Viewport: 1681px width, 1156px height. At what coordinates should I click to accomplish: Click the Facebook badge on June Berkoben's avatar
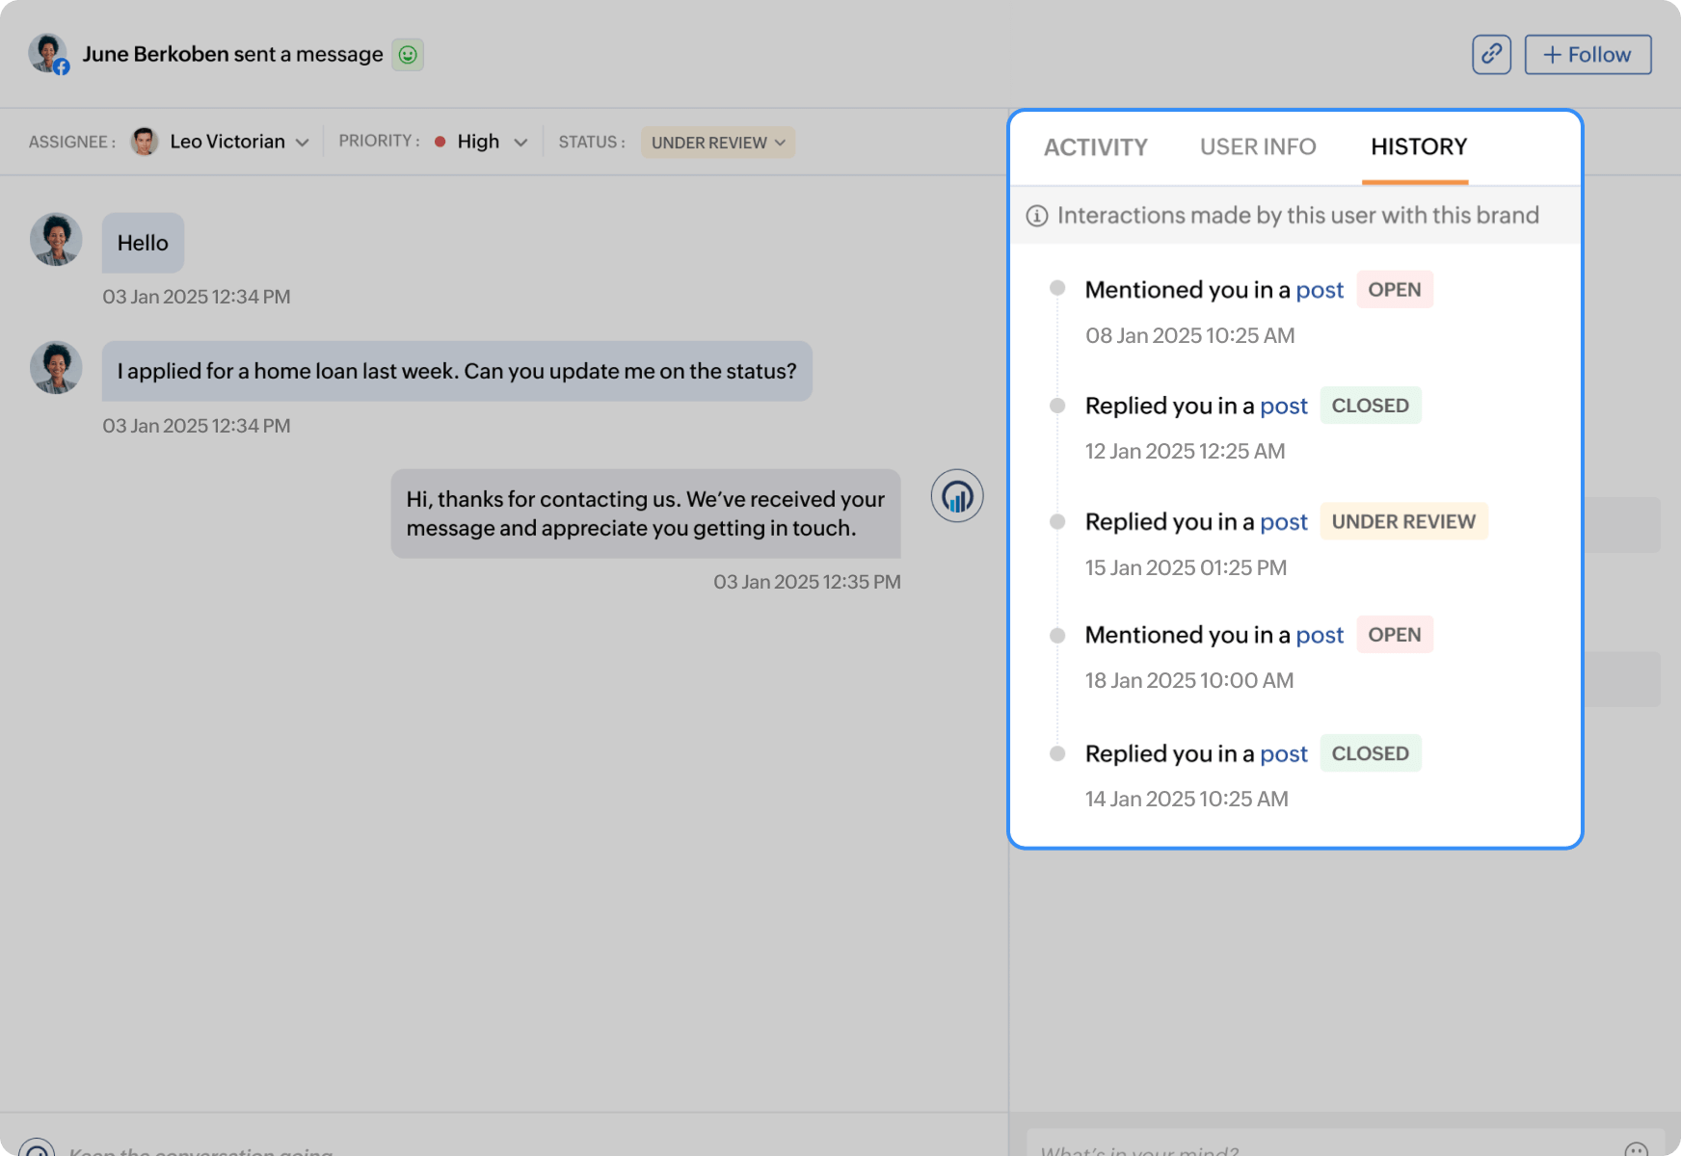point(61,66)
